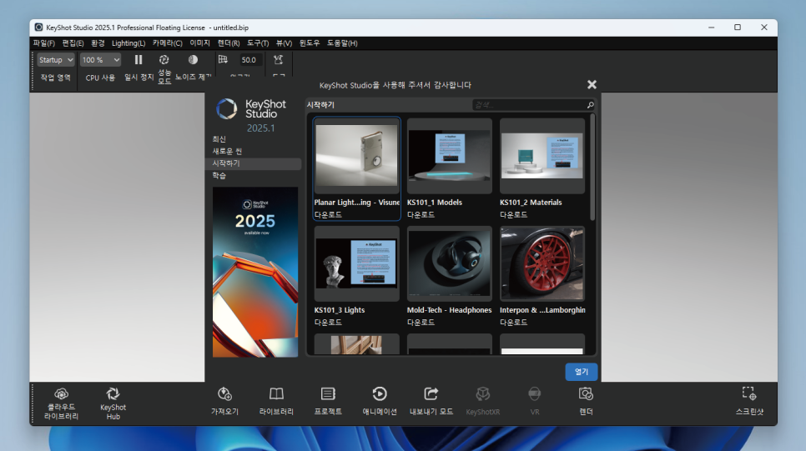Image resolution: width=806 pixels, height=451 pixels.
Task: Select the KS101_3 Lights thumbnail
Action: [x=356, y=263]
